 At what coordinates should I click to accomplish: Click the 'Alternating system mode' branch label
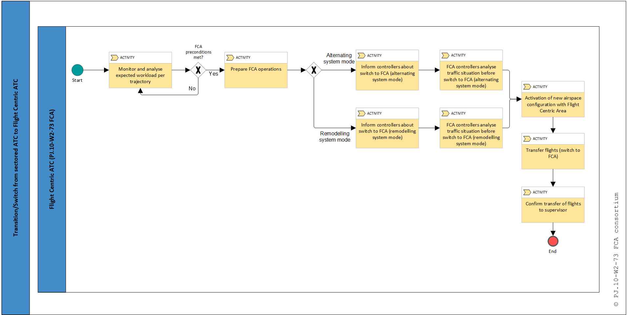coord(339,58)
